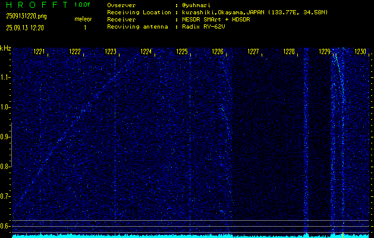Image resolution: width=374 pixels, height=238 pixels.
Task: Click the 0.6 frequency axis label
Action: click(x=5, y=226)
